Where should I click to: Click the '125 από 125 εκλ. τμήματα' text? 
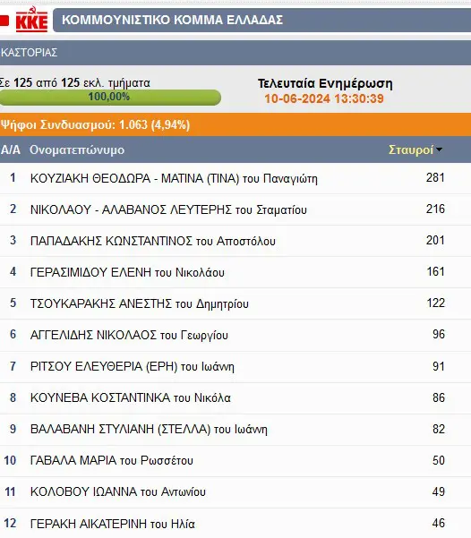(81, 83)
